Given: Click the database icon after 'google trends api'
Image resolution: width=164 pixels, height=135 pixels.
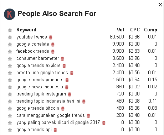Looking at the screenshot, I should (55, 130).
